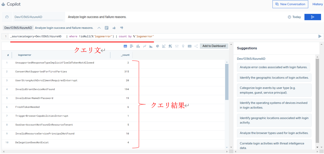Select suggestion 'Categorize login events by user type'
324x154 pixels.
[x=274, y=90]
